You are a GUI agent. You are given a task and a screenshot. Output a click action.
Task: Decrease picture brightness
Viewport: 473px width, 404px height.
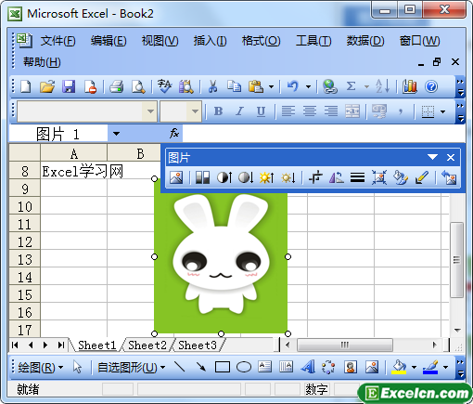(288, 177)
